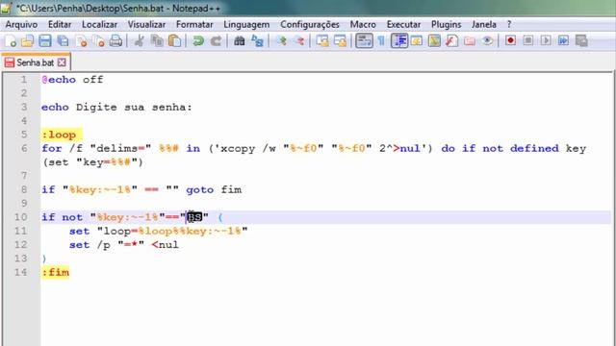Click the title bar Notepad++ app icon

click(x=7, y=8)
